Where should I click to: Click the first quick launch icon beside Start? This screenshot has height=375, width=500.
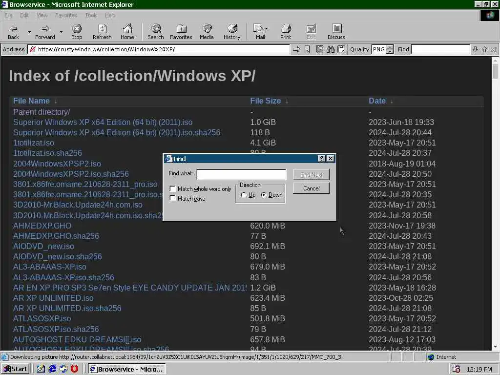click(41, 369)
